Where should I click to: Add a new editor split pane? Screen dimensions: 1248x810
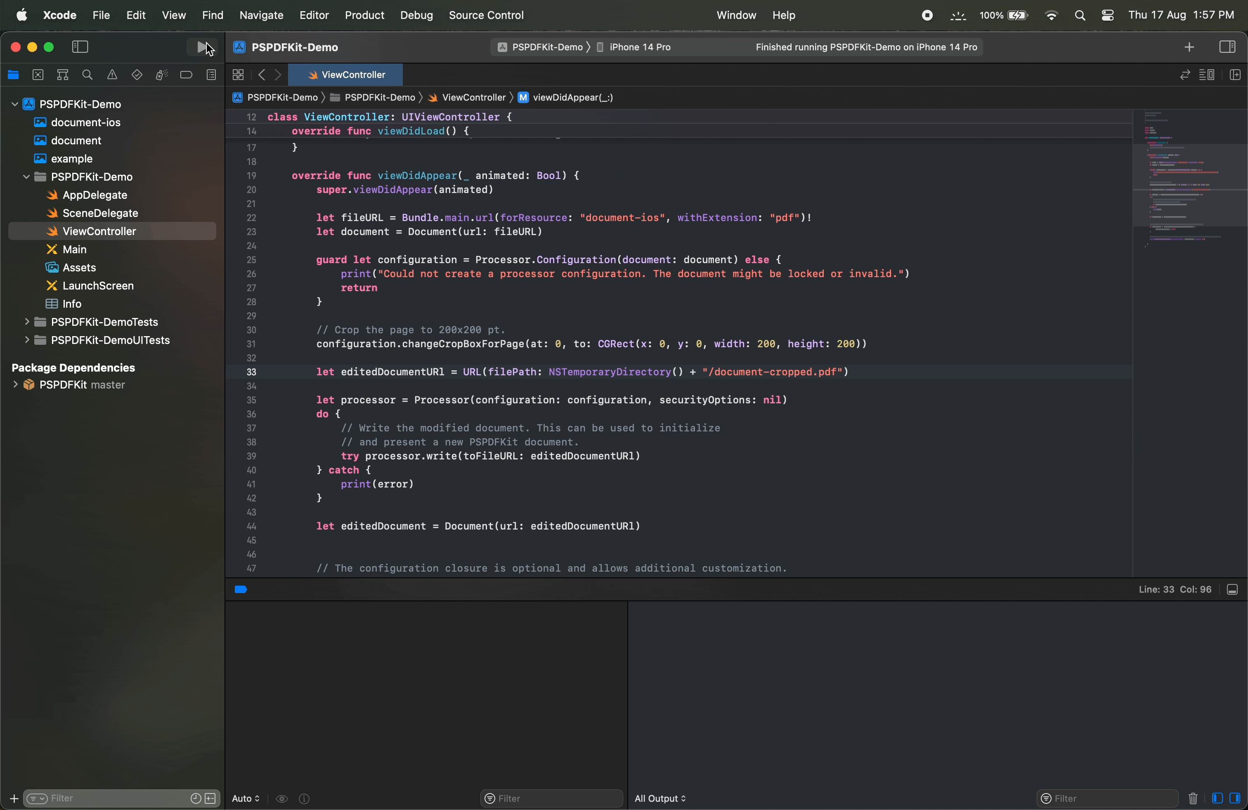[1235, 75]
